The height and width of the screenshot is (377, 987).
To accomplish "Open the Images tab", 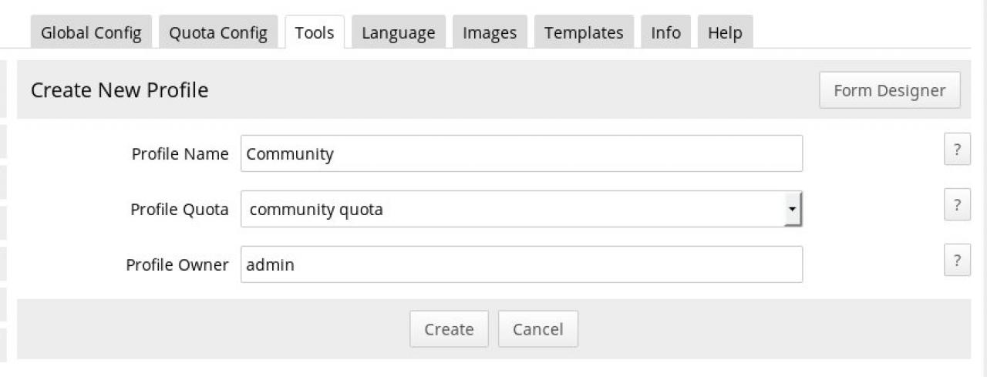I will coord(489,33).
